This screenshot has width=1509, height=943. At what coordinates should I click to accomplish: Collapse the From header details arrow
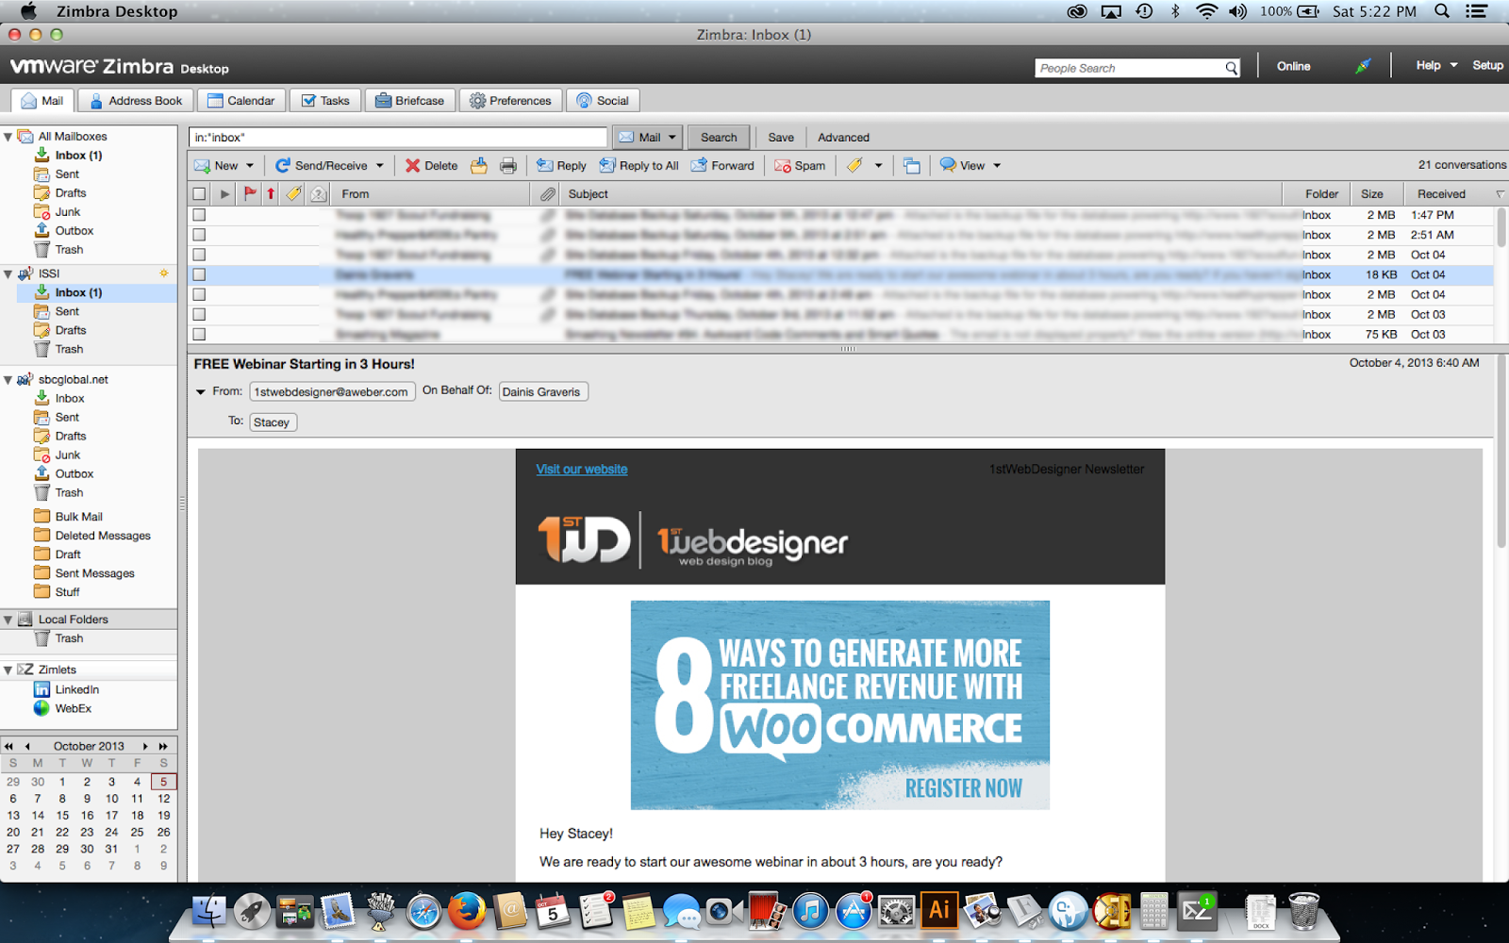pos(201,391)
